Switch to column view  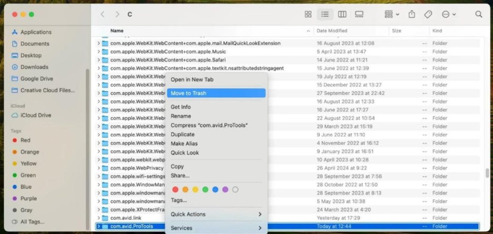pyautogui.click(x=342, y=14)
